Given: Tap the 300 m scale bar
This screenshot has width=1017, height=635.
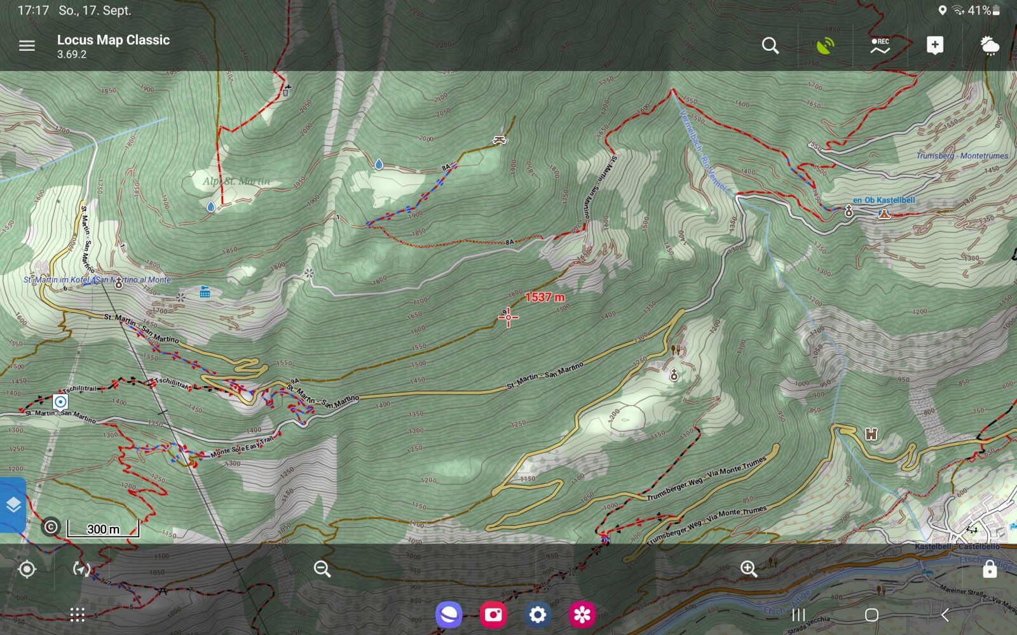Looking at the screenshot, I should tap(103, 529).
